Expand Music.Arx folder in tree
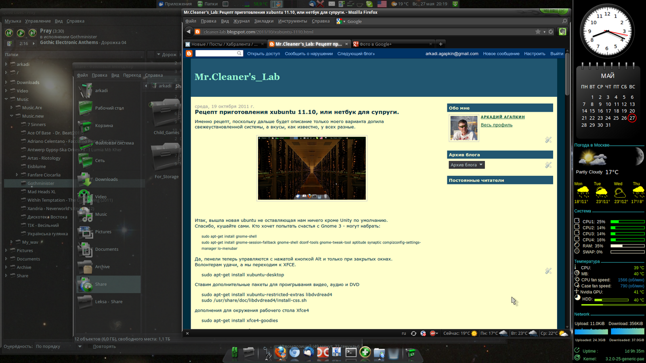 [x=11, y=108]
